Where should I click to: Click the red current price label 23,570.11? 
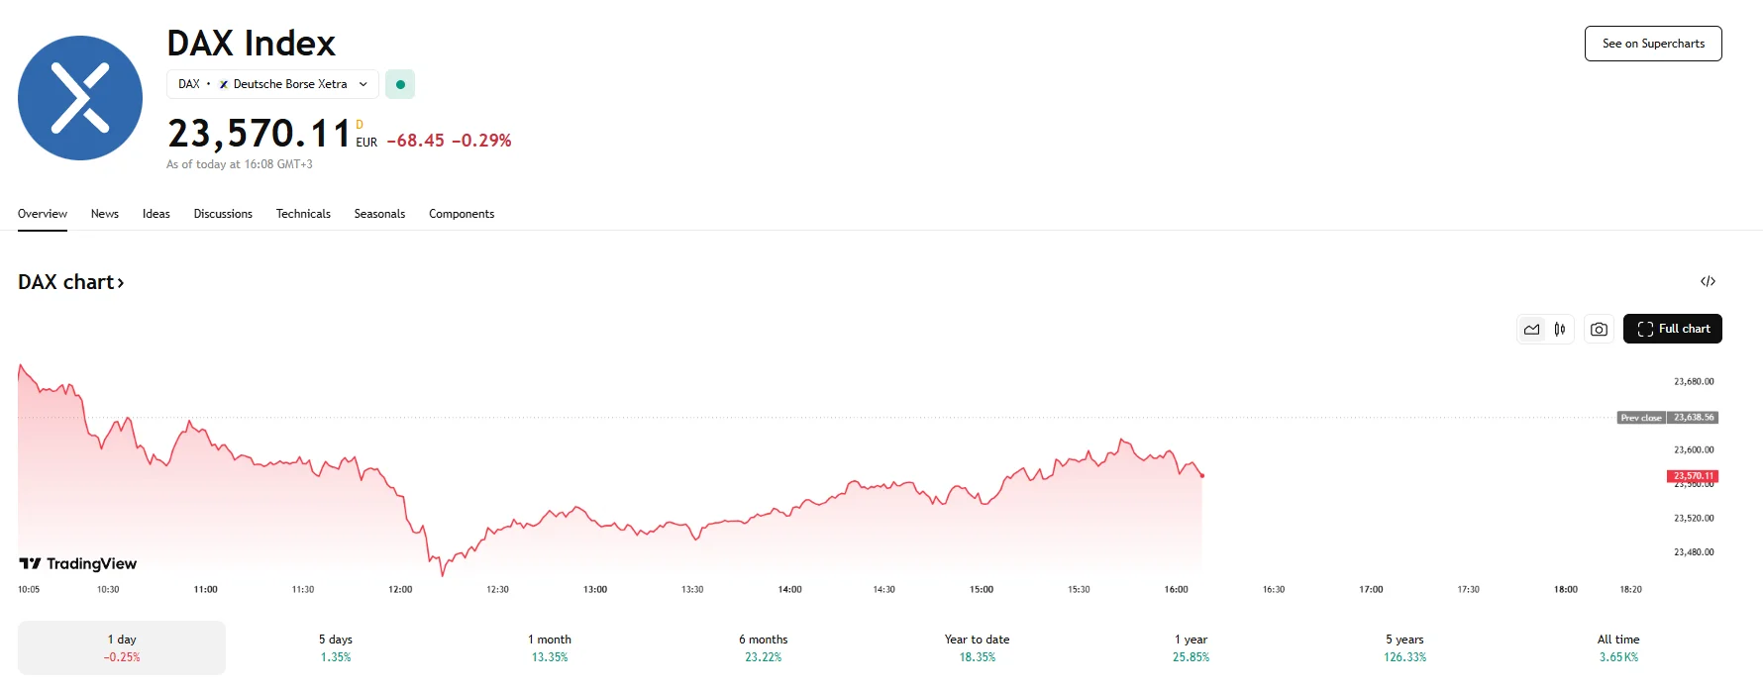pyautogui.click(x=1693, y=476)
